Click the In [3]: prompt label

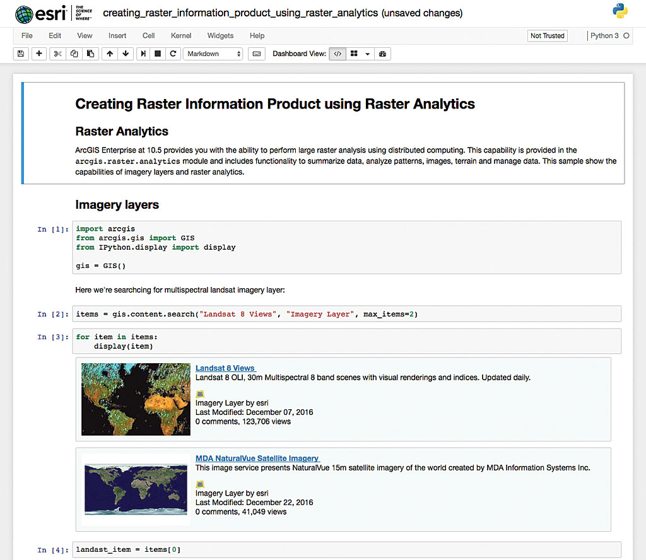53,337
